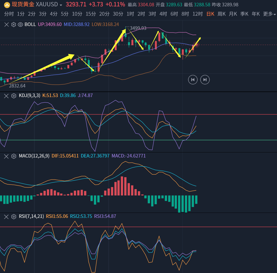Click the 3499.93 high price label
277x273 pixels.
click(x=138, y=28)
